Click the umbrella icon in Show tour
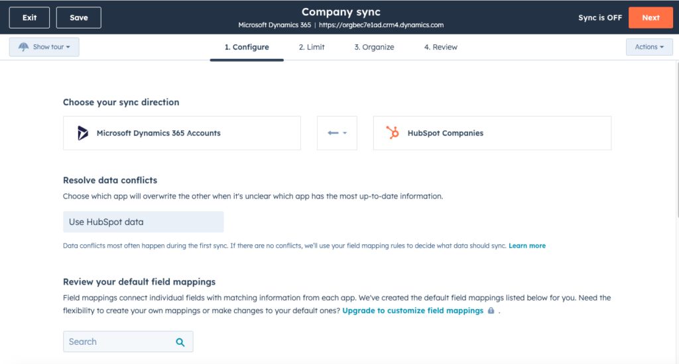The image size is (679, 364). tap(24, 47)
